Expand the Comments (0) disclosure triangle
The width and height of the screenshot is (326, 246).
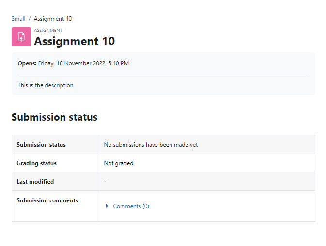(107, 206)
